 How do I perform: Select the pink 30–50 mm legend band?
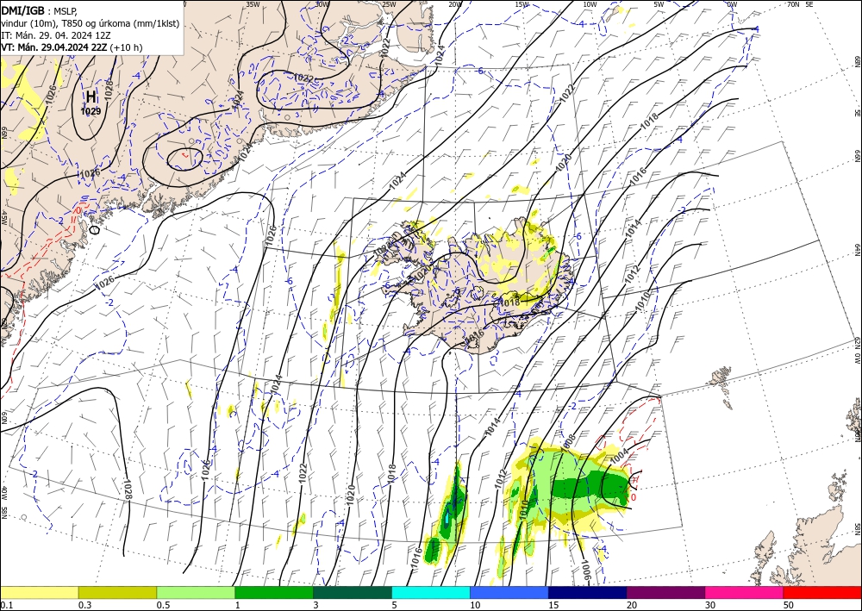coord(745,592)
